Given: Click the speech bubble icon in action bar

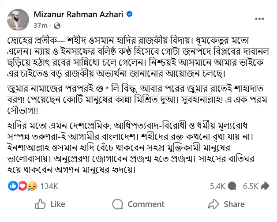Looking at the screenshot, I should pos(118,204).
